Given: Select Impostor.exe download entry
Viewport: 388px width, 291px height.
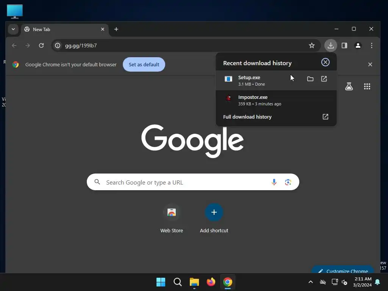Looking at the screenshot, I should tap(276, 100).
